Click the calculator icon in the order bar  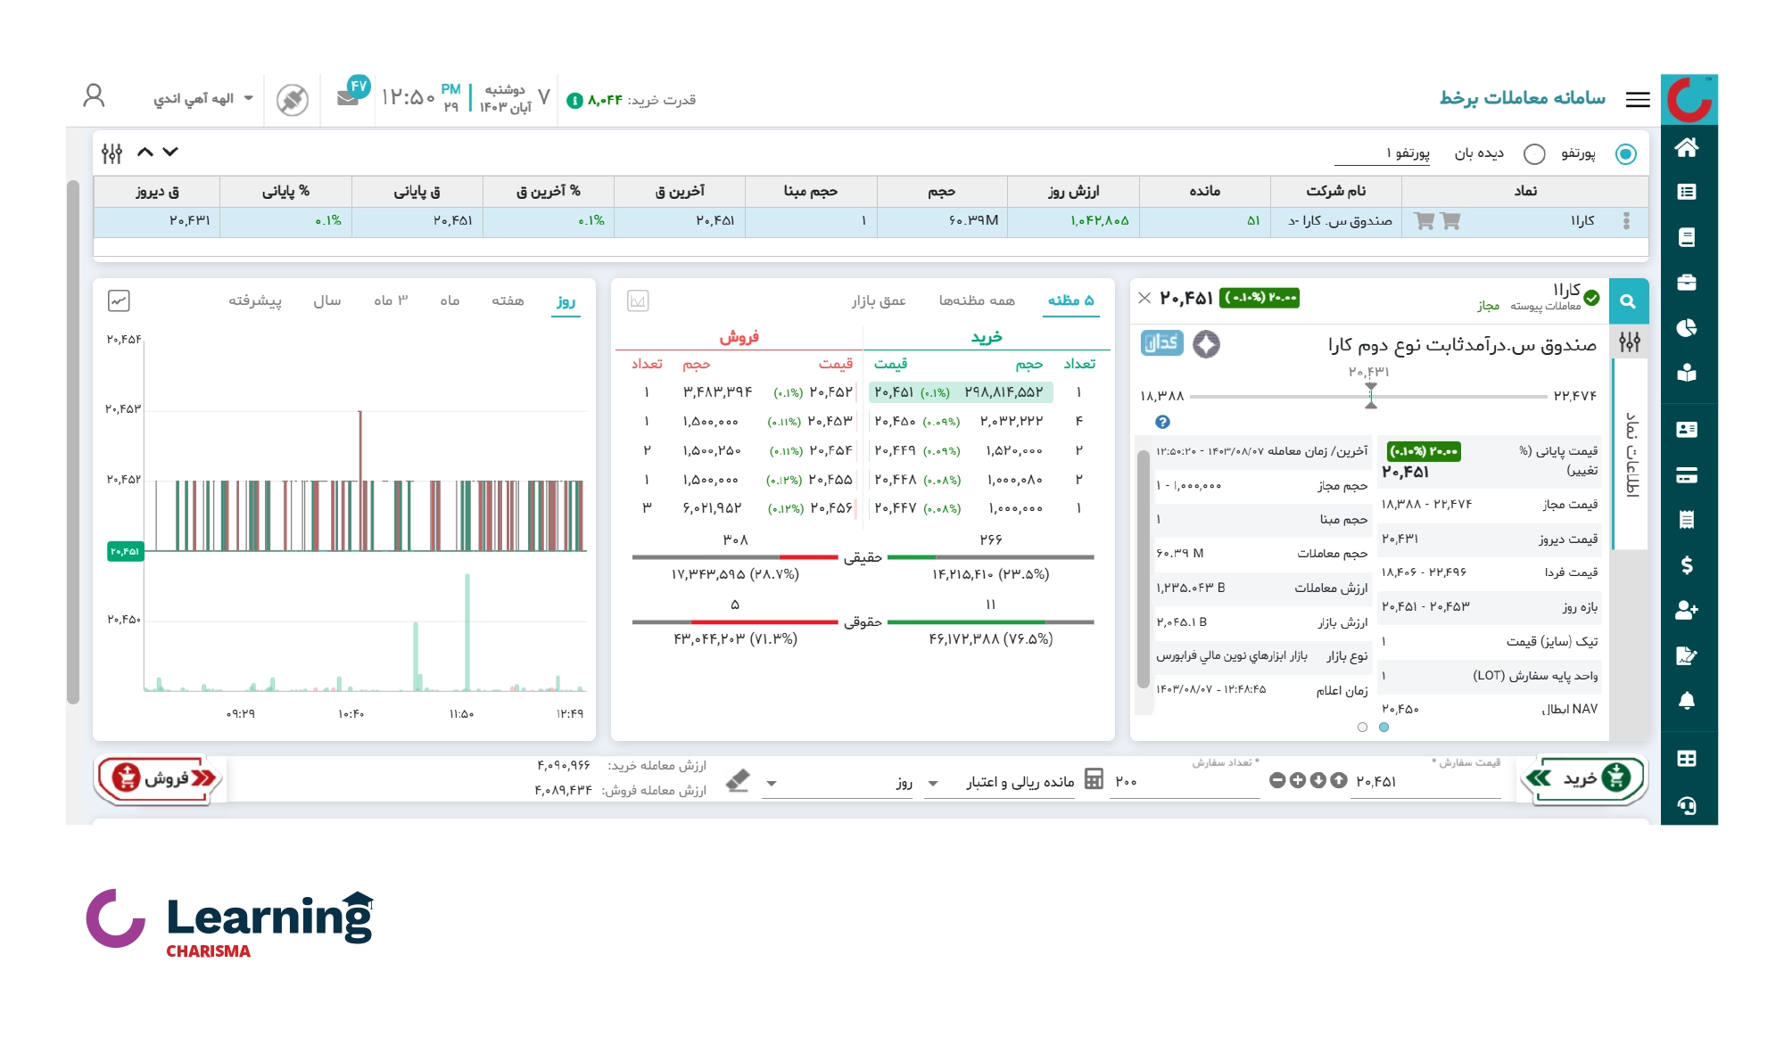coord(1094,779)
